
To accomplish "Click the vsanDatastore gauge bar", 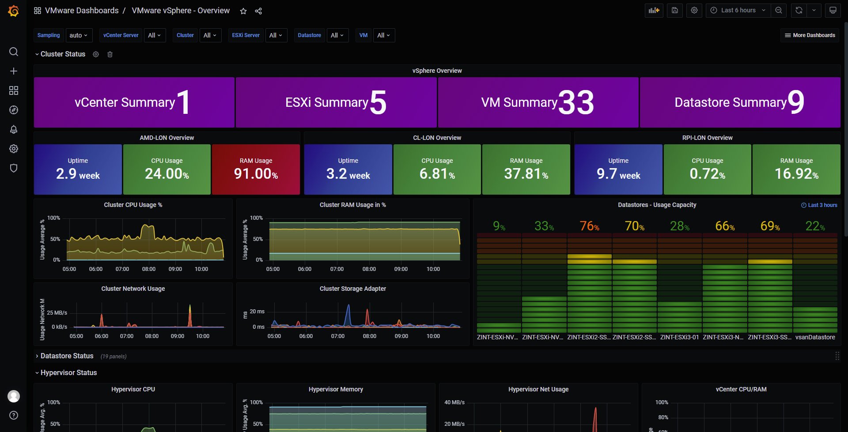I will [815, 282].
